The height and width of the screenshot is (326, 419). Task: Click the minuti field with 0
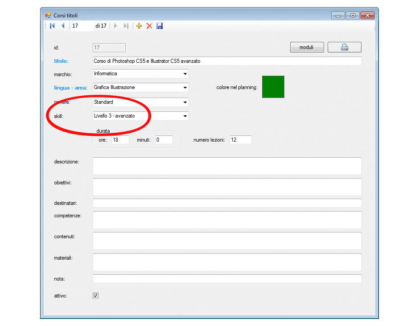pos(164,140)
